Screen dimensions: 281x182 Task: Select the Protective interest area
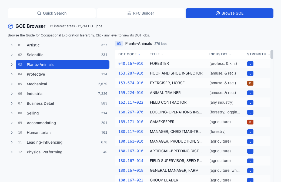tap(62, 74)
